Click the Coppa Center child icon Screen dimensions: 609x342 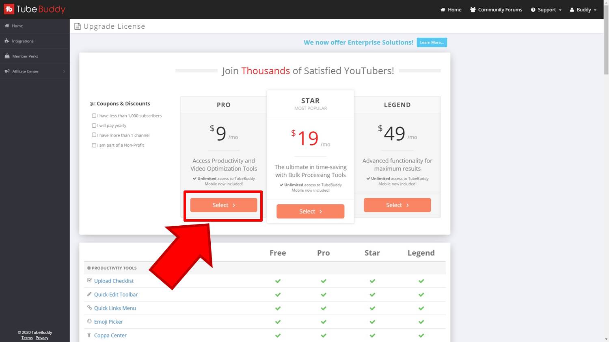89,335
